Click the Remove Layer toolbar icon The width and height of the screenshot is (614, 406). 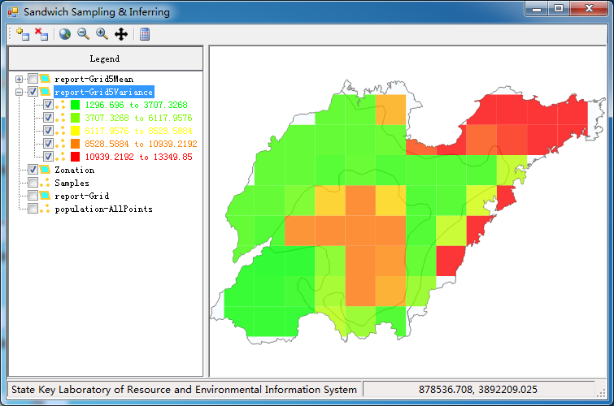41,34
